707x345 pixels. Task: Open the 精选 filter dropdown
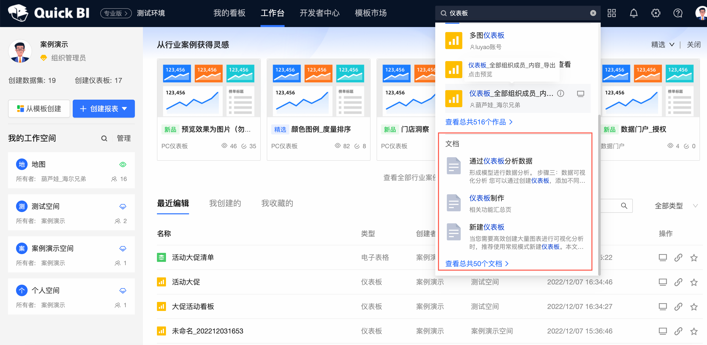point(663,45)
